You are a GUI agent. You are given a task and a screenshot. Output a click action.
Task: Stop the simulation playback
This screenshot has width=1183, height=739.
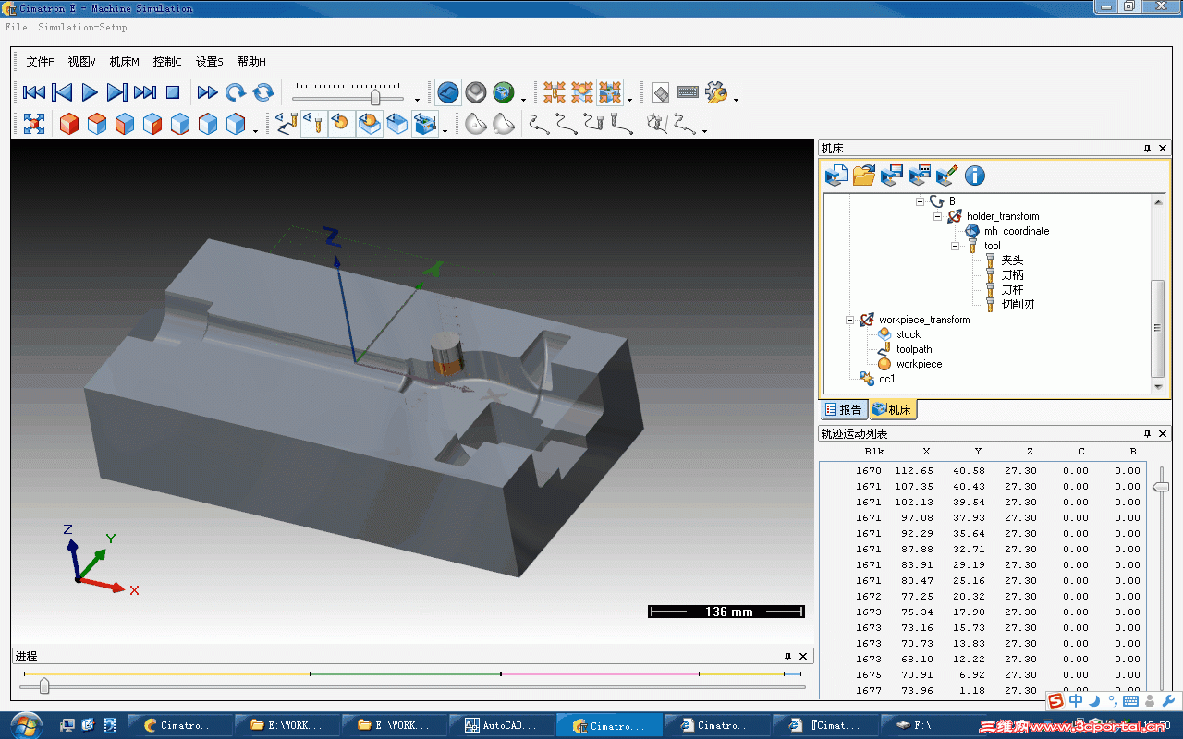(x=173, y=92)
